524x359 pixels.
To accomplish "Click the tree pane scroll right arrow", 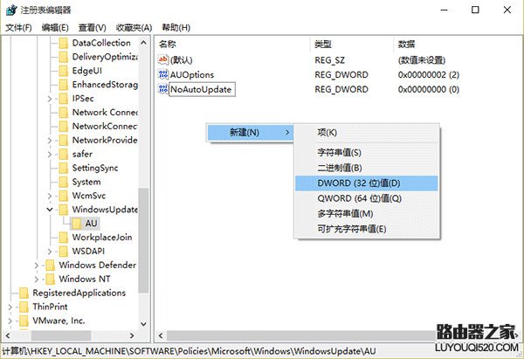I will [x=132, y=335].
